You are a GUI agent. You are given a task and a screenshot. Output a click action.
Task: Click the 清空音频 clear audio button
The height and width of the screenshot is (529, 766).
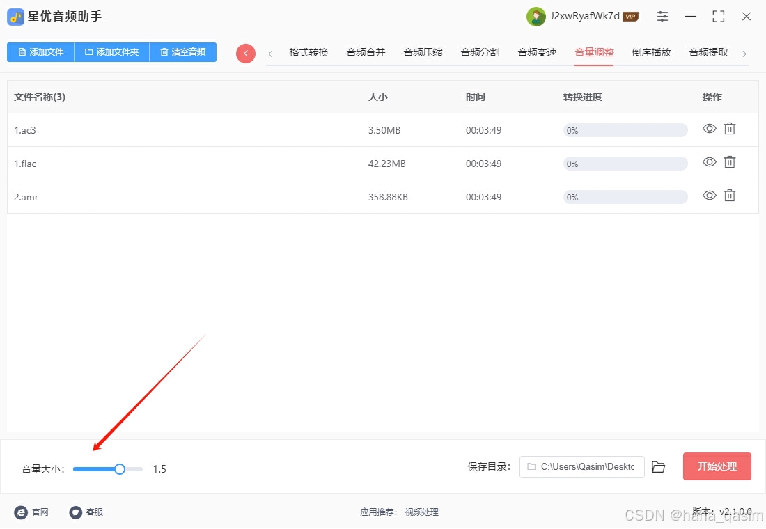(x=182, y=52)
